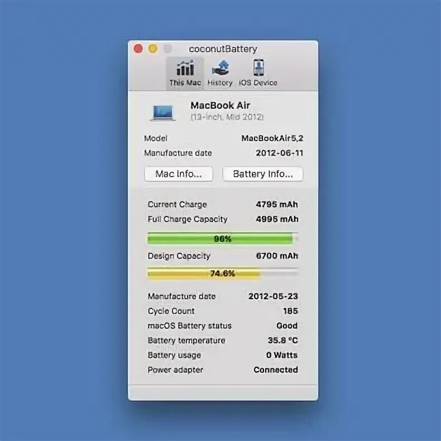Image resolution: width=441 pixels, height=441 pixels.
Task: Click the coconutBattery window title
Action: coord(223,49)
